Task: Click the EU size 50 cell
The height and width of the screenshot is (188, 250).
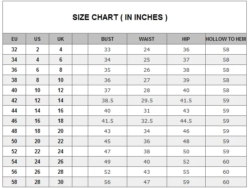Action: click(14, 141)
